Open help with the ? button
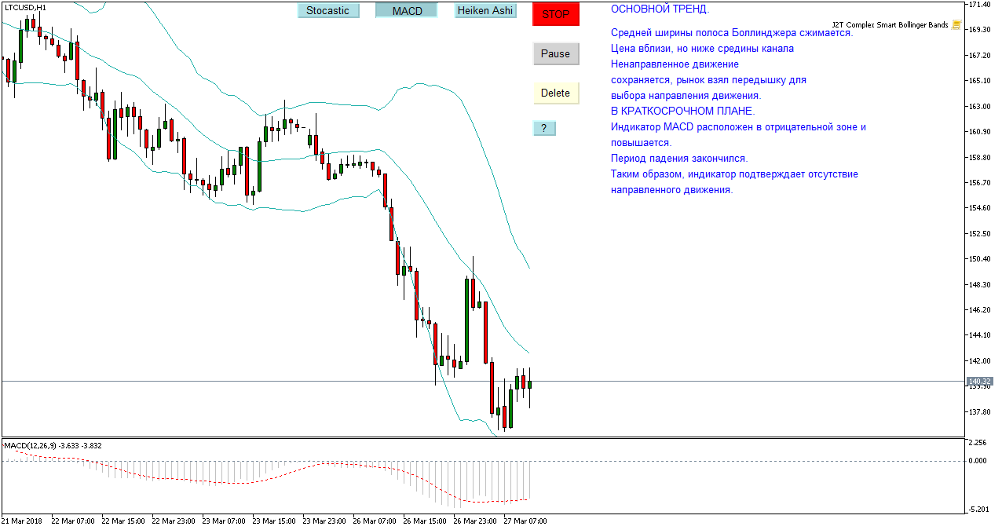 coord(544,128)
